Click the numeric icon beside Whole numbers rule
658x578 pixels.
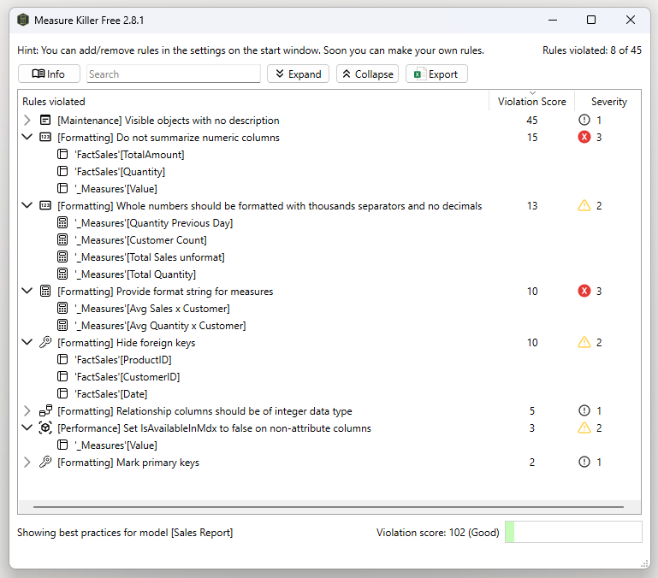[45, 205]
